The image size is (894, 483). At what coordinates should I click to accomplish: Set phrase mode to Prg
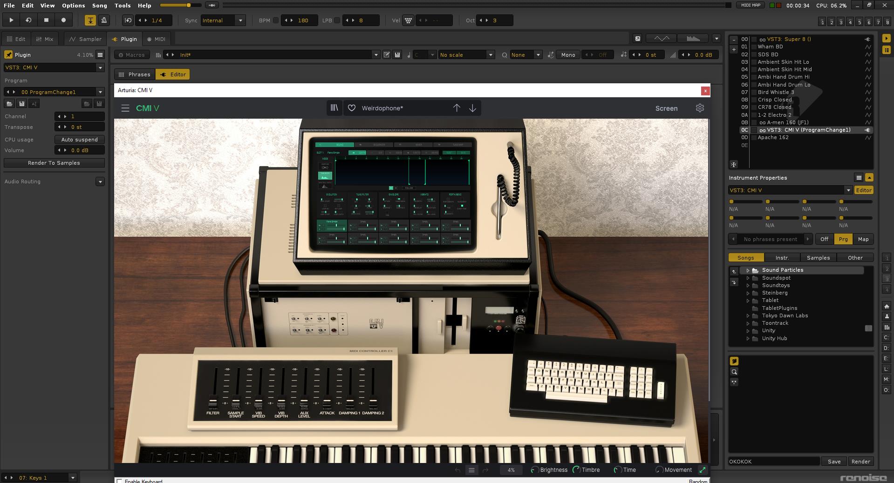[x=843, y=239]
